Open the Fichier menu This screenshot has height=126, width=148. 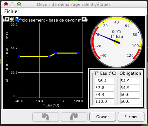12,11
